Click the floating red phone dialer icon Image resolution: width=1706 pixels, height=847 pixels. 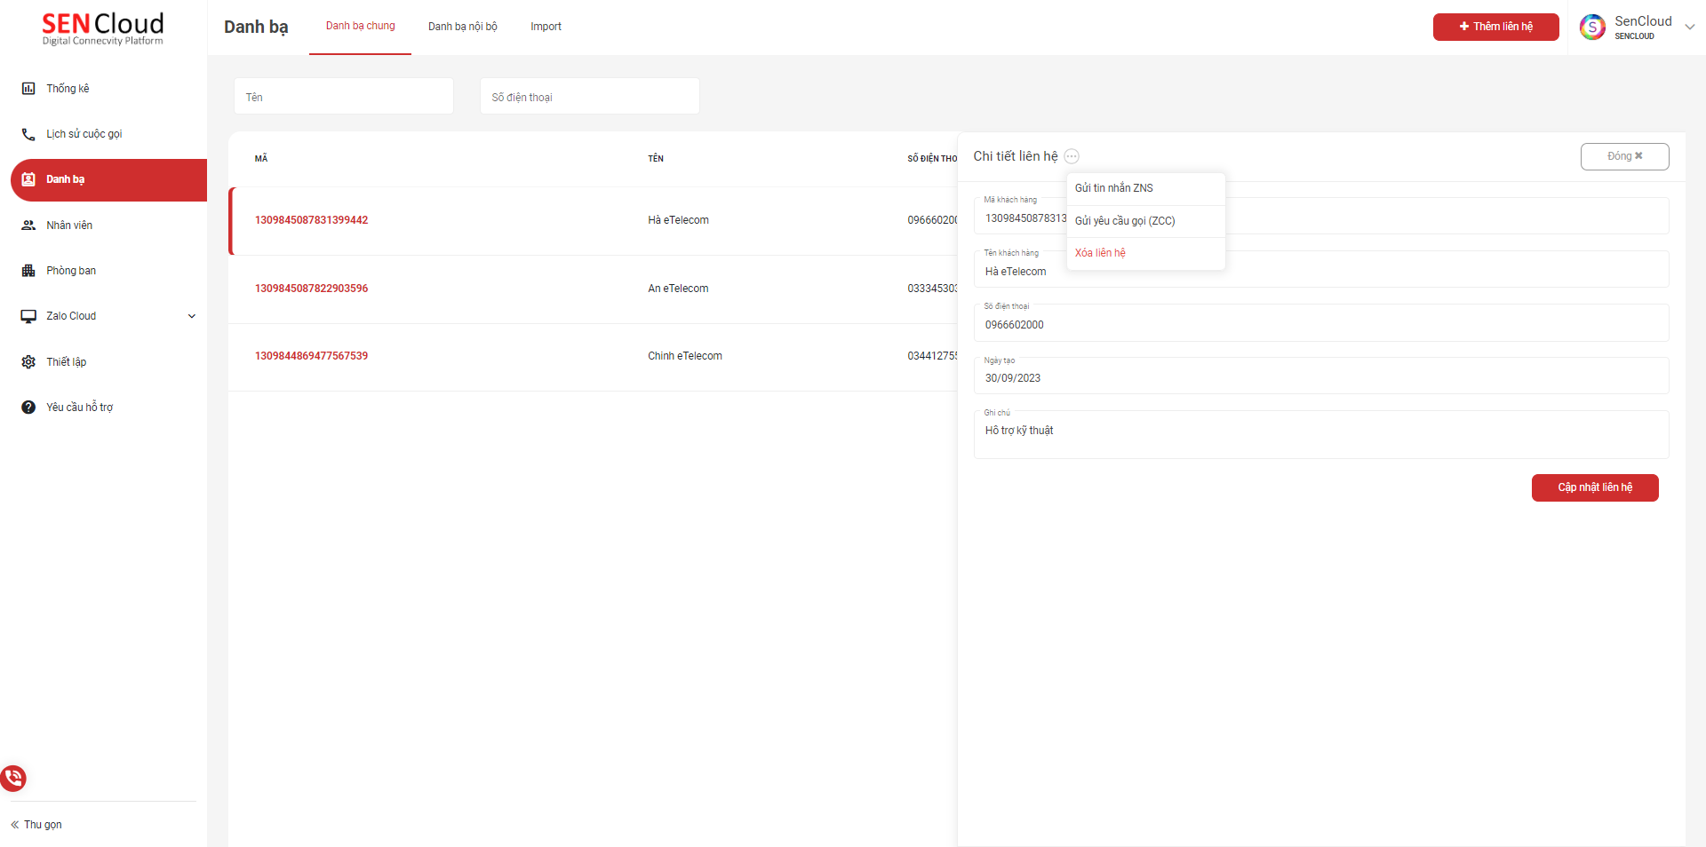click(x=13, y=779)
